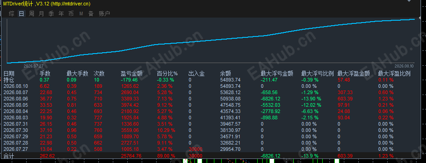Select the 2026.07.29 date row
This screenshot has height=163, width=426.
[x=16, y=136]
